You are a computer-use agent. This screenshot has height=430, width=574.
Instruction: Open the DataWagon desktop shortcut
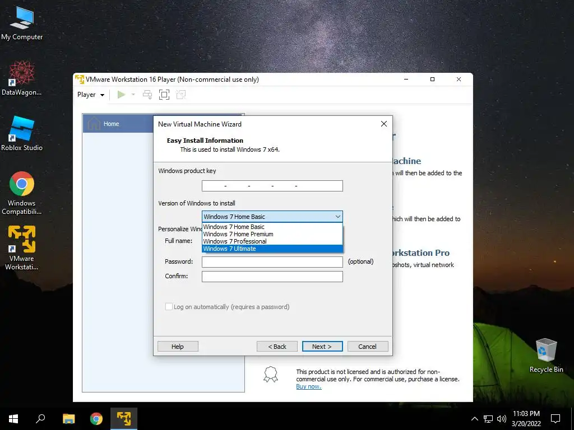22,78
